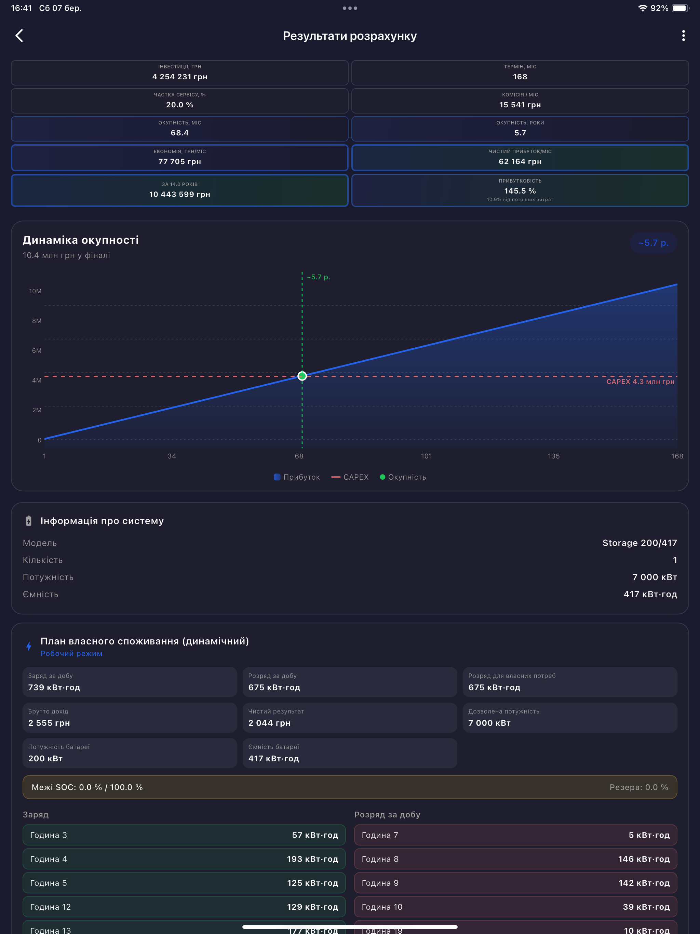
Task: Tap the Окупність, міс 68.4 card
Action: point(179,129)
